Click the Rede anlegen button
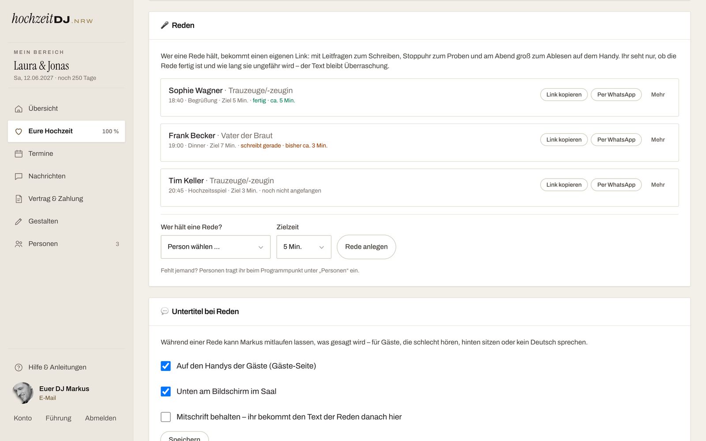 [x=366, y=247]
